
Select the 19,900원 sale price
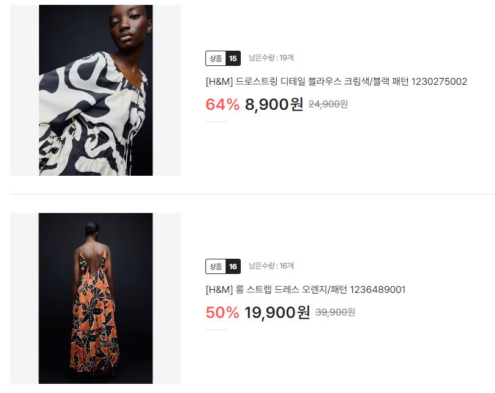coord(277,312)
